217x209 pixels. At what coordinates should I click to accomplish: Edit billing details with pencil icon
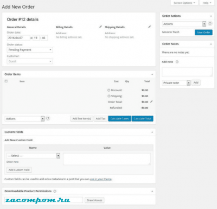coord(100,27)
